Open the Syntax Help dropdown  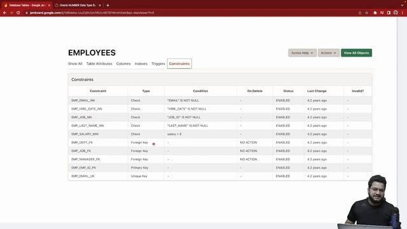coord(303,53)
